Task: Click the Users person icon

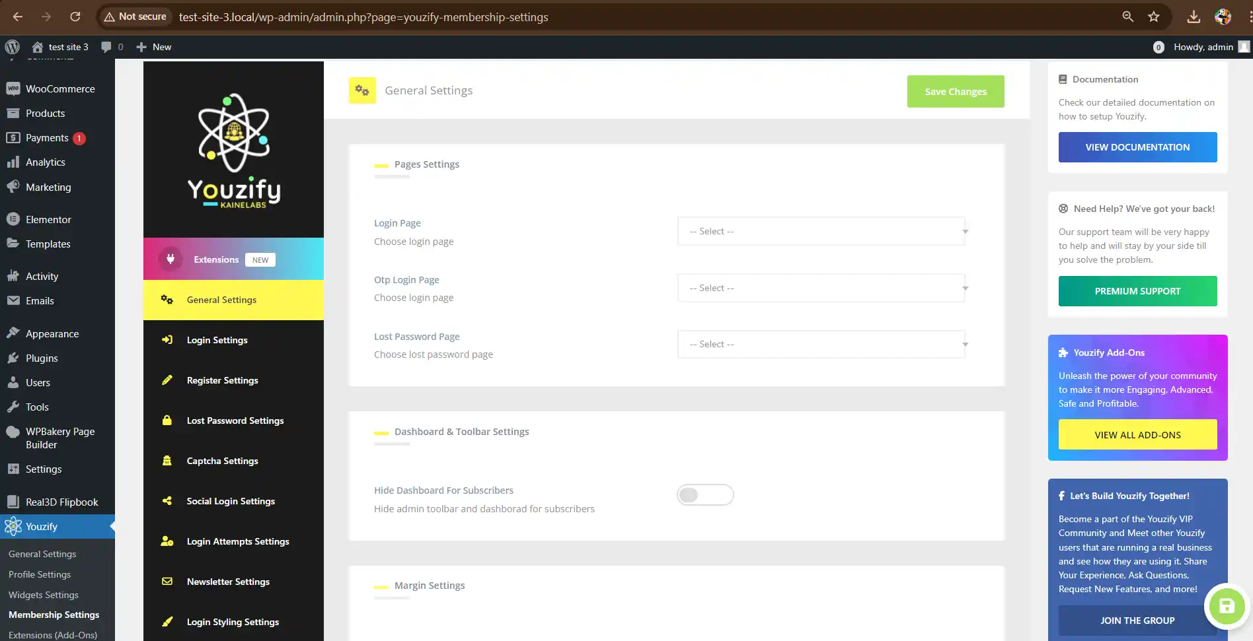Action: 13,382
